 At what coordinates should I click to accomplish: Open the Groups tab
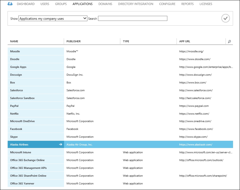(x=61, y=4)
